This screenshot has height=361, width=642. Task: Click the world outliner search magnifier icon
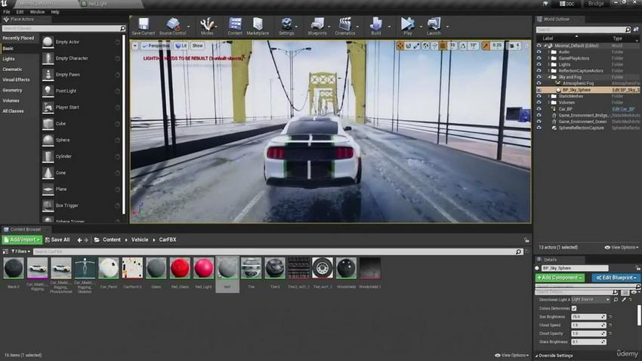pos(628,29)
